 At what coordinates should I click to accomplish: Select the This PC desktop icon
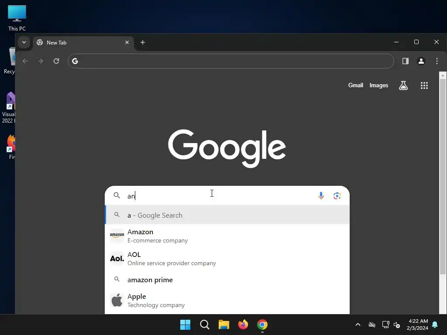(17, 18)
